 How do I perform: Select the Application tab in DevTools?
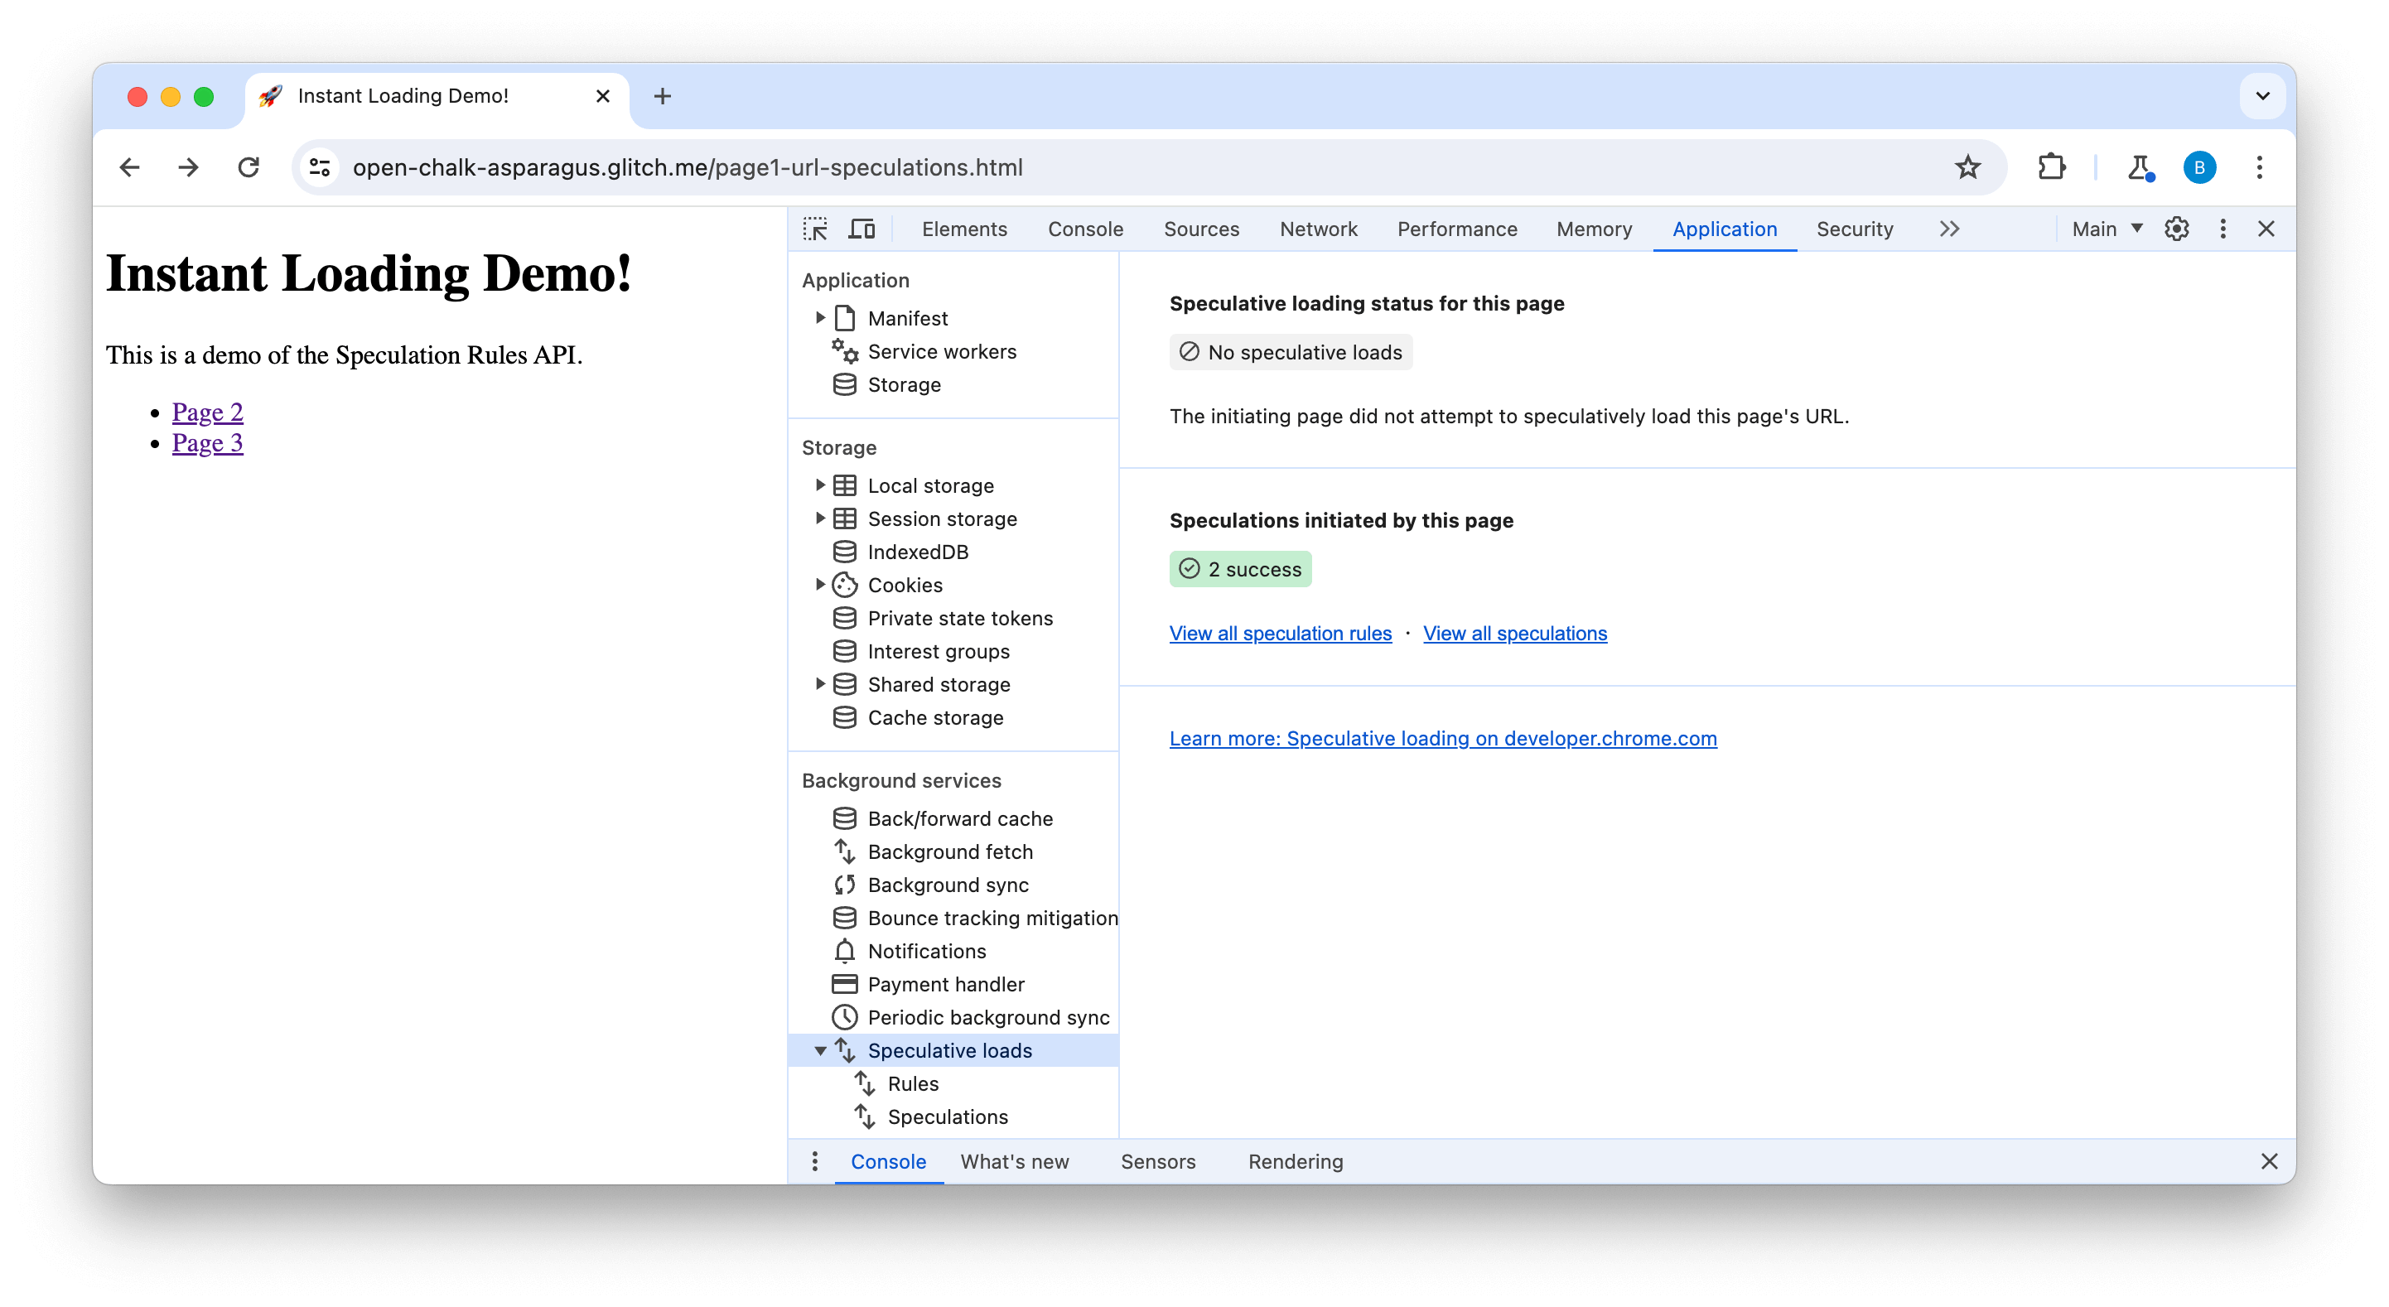pos(1724,229)
